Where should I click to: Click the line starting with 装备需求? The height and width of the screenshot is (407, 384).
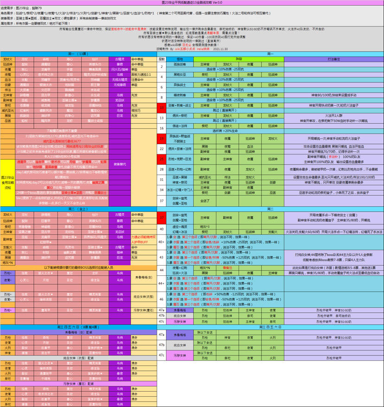pyautogui.click(x=58, y=19)
